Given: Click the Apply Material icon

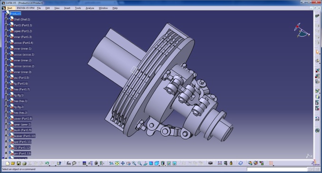Looking at the screenshot, I should click(241, 163).
